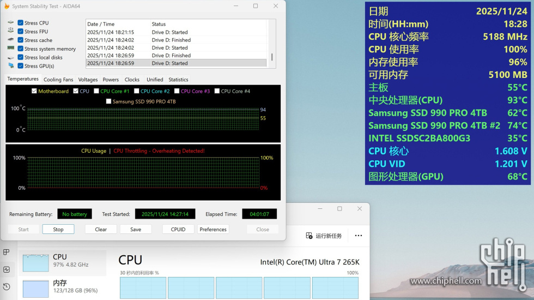534x300 pixels.
Task: Click the Save button
Action: pos(136,230)
